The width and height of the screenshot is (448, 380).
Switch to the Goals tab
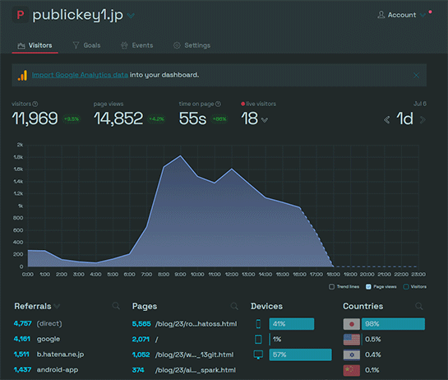pos(86,45)
